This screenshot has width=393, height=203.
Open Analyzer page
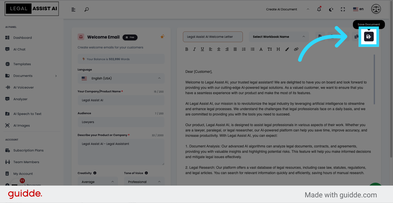[20, 99]
